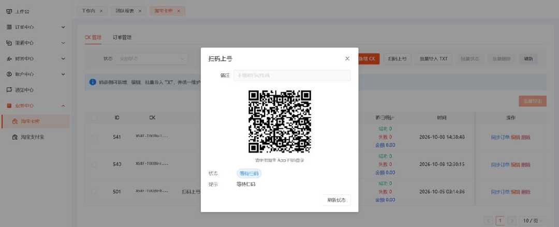Click 删除 for row 541
The height and width of the screenshot is (227, 559).
tap(526, 137)
